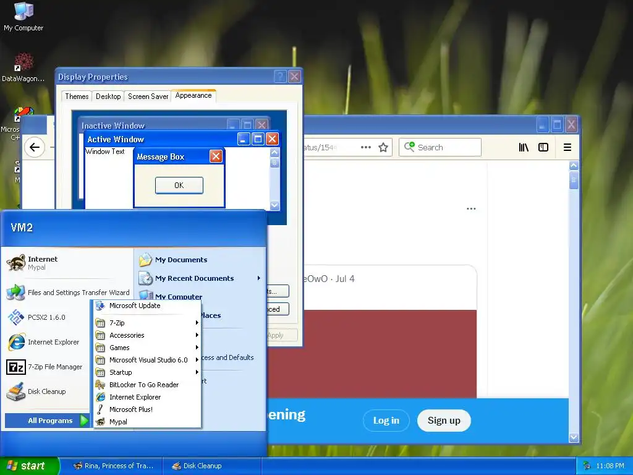Image resolution: width=633 pixels, height=475 pixels.
Task: Switch to Rina, Princess taskbar window
Action: [x=114, y=466]
